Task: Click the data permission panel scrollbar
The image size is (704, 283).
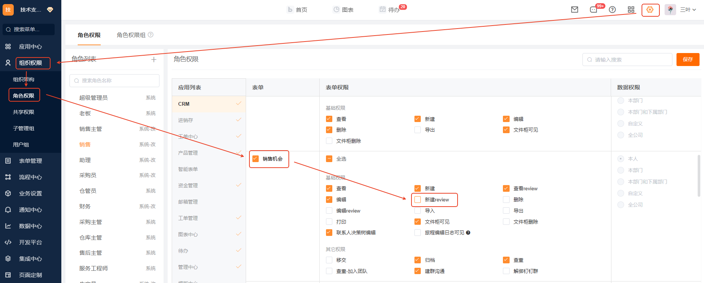Action: tap(698, 175)
